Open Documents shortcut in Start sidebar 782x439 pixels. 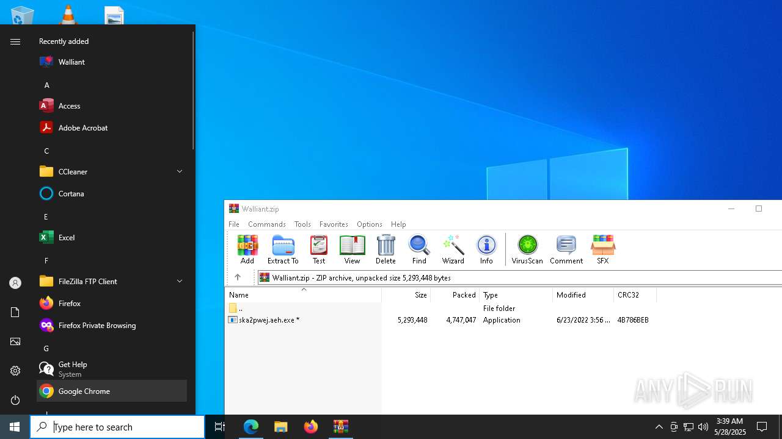pyautogui.click(x=15, y=312)
